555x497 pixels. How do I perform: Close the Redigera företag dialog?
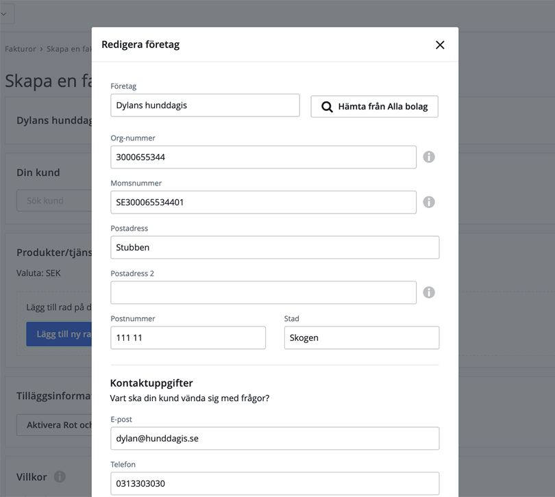point(440,45)
